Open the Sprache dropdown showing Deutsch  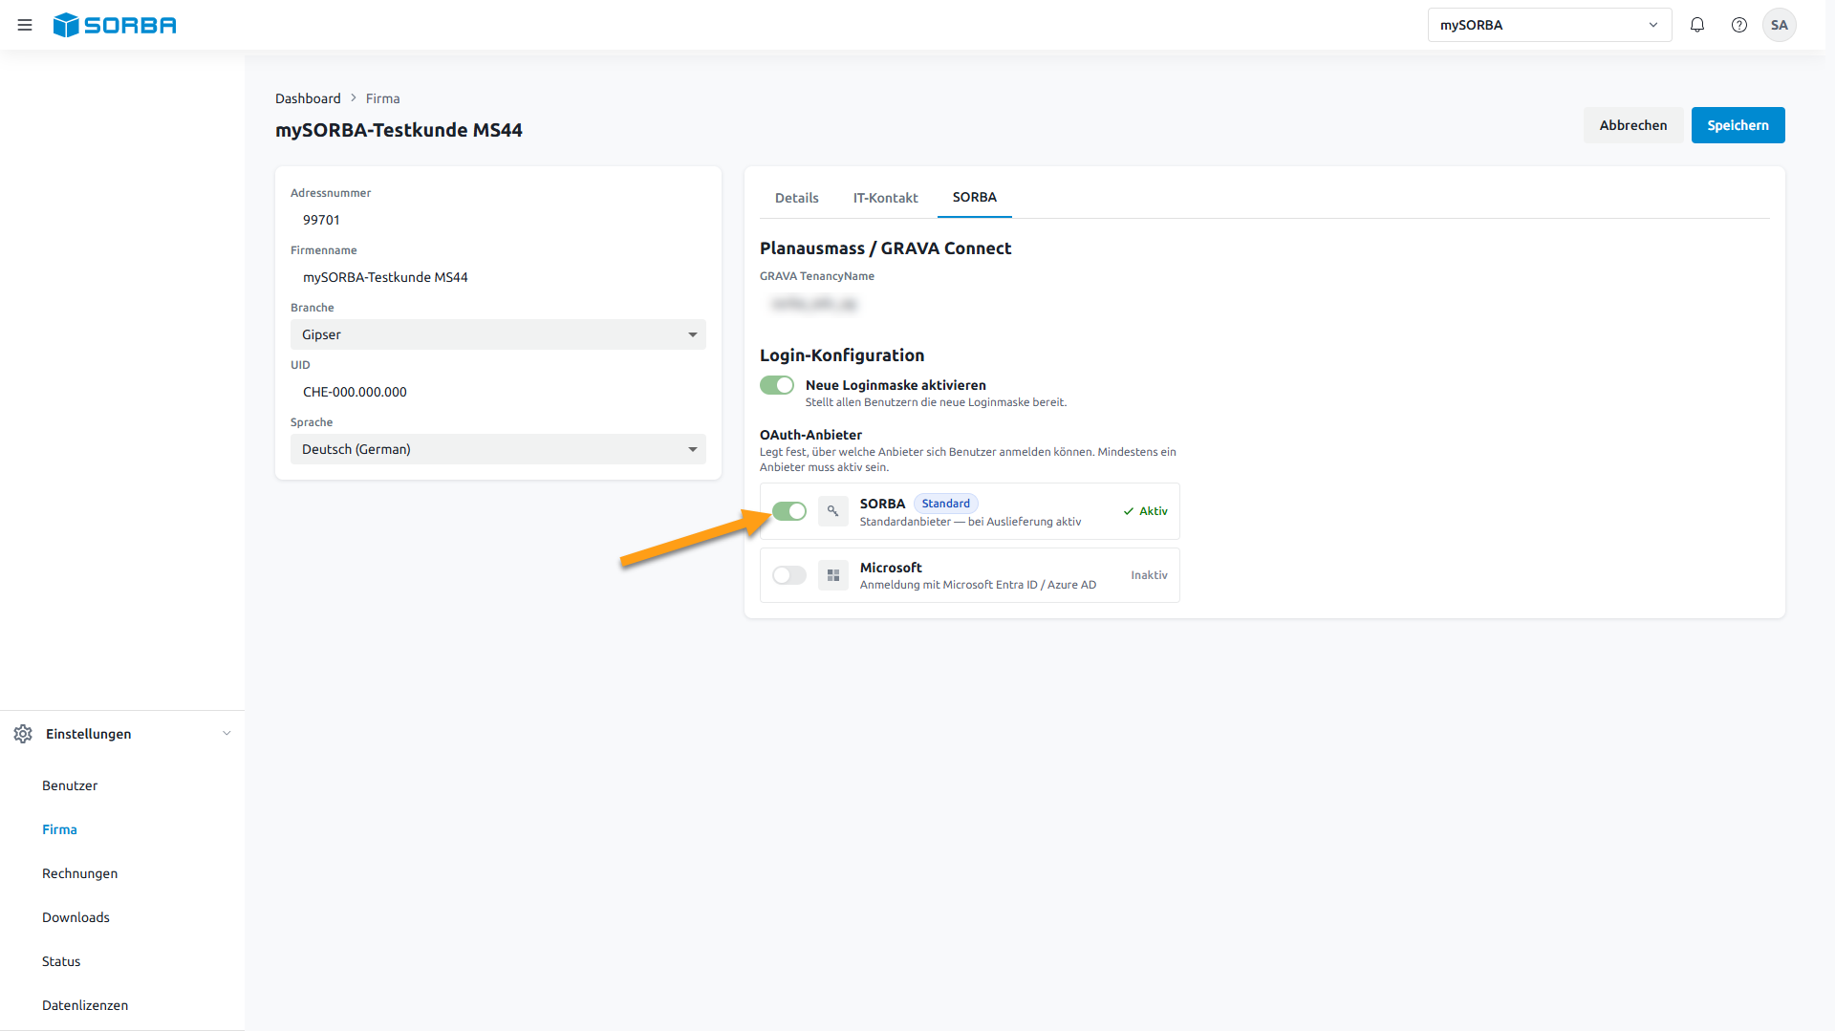click(498, 449)
